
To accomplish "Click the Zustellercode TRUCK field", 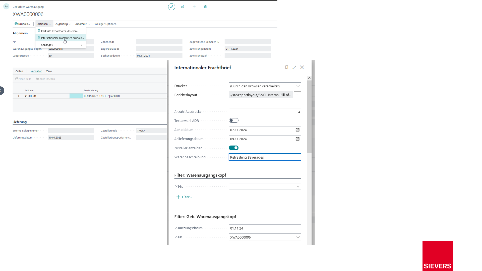I will (x=151, y=131).
